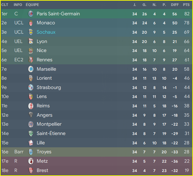Click the Lyon club logo
This screenshot has width=193, height=176.
pos(31,41)
